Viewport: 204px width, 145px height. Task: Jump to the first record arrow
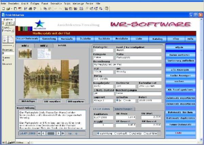(x=39, y=133)
